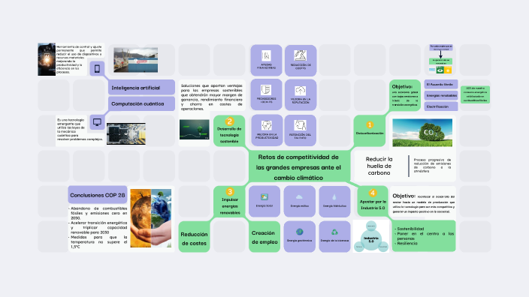Click the Medidas para que la temperatura bullet
Screen dimensions: 529x297
point(98,241)
